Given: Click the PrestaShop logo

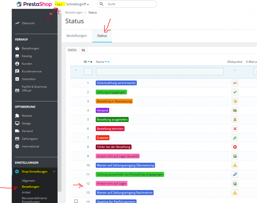Looking at the screenshot, I should [34, 4].
